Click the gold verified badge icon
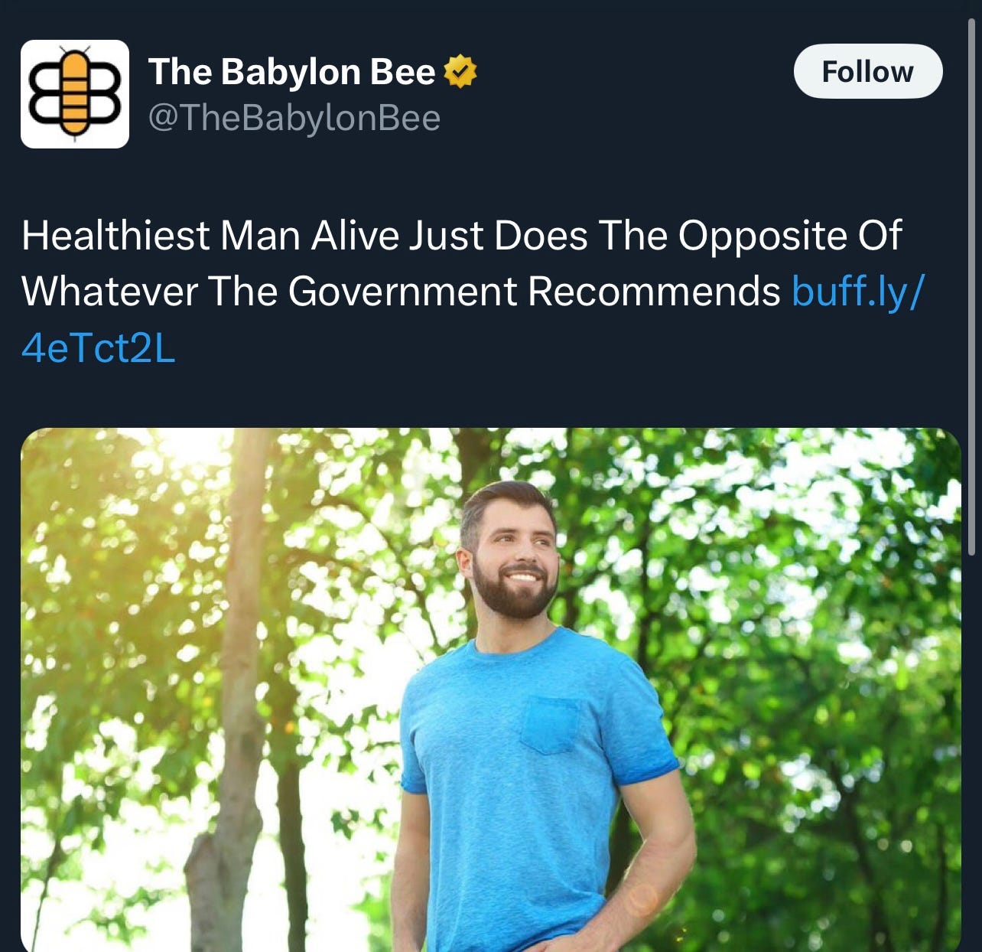 (460, 71)
